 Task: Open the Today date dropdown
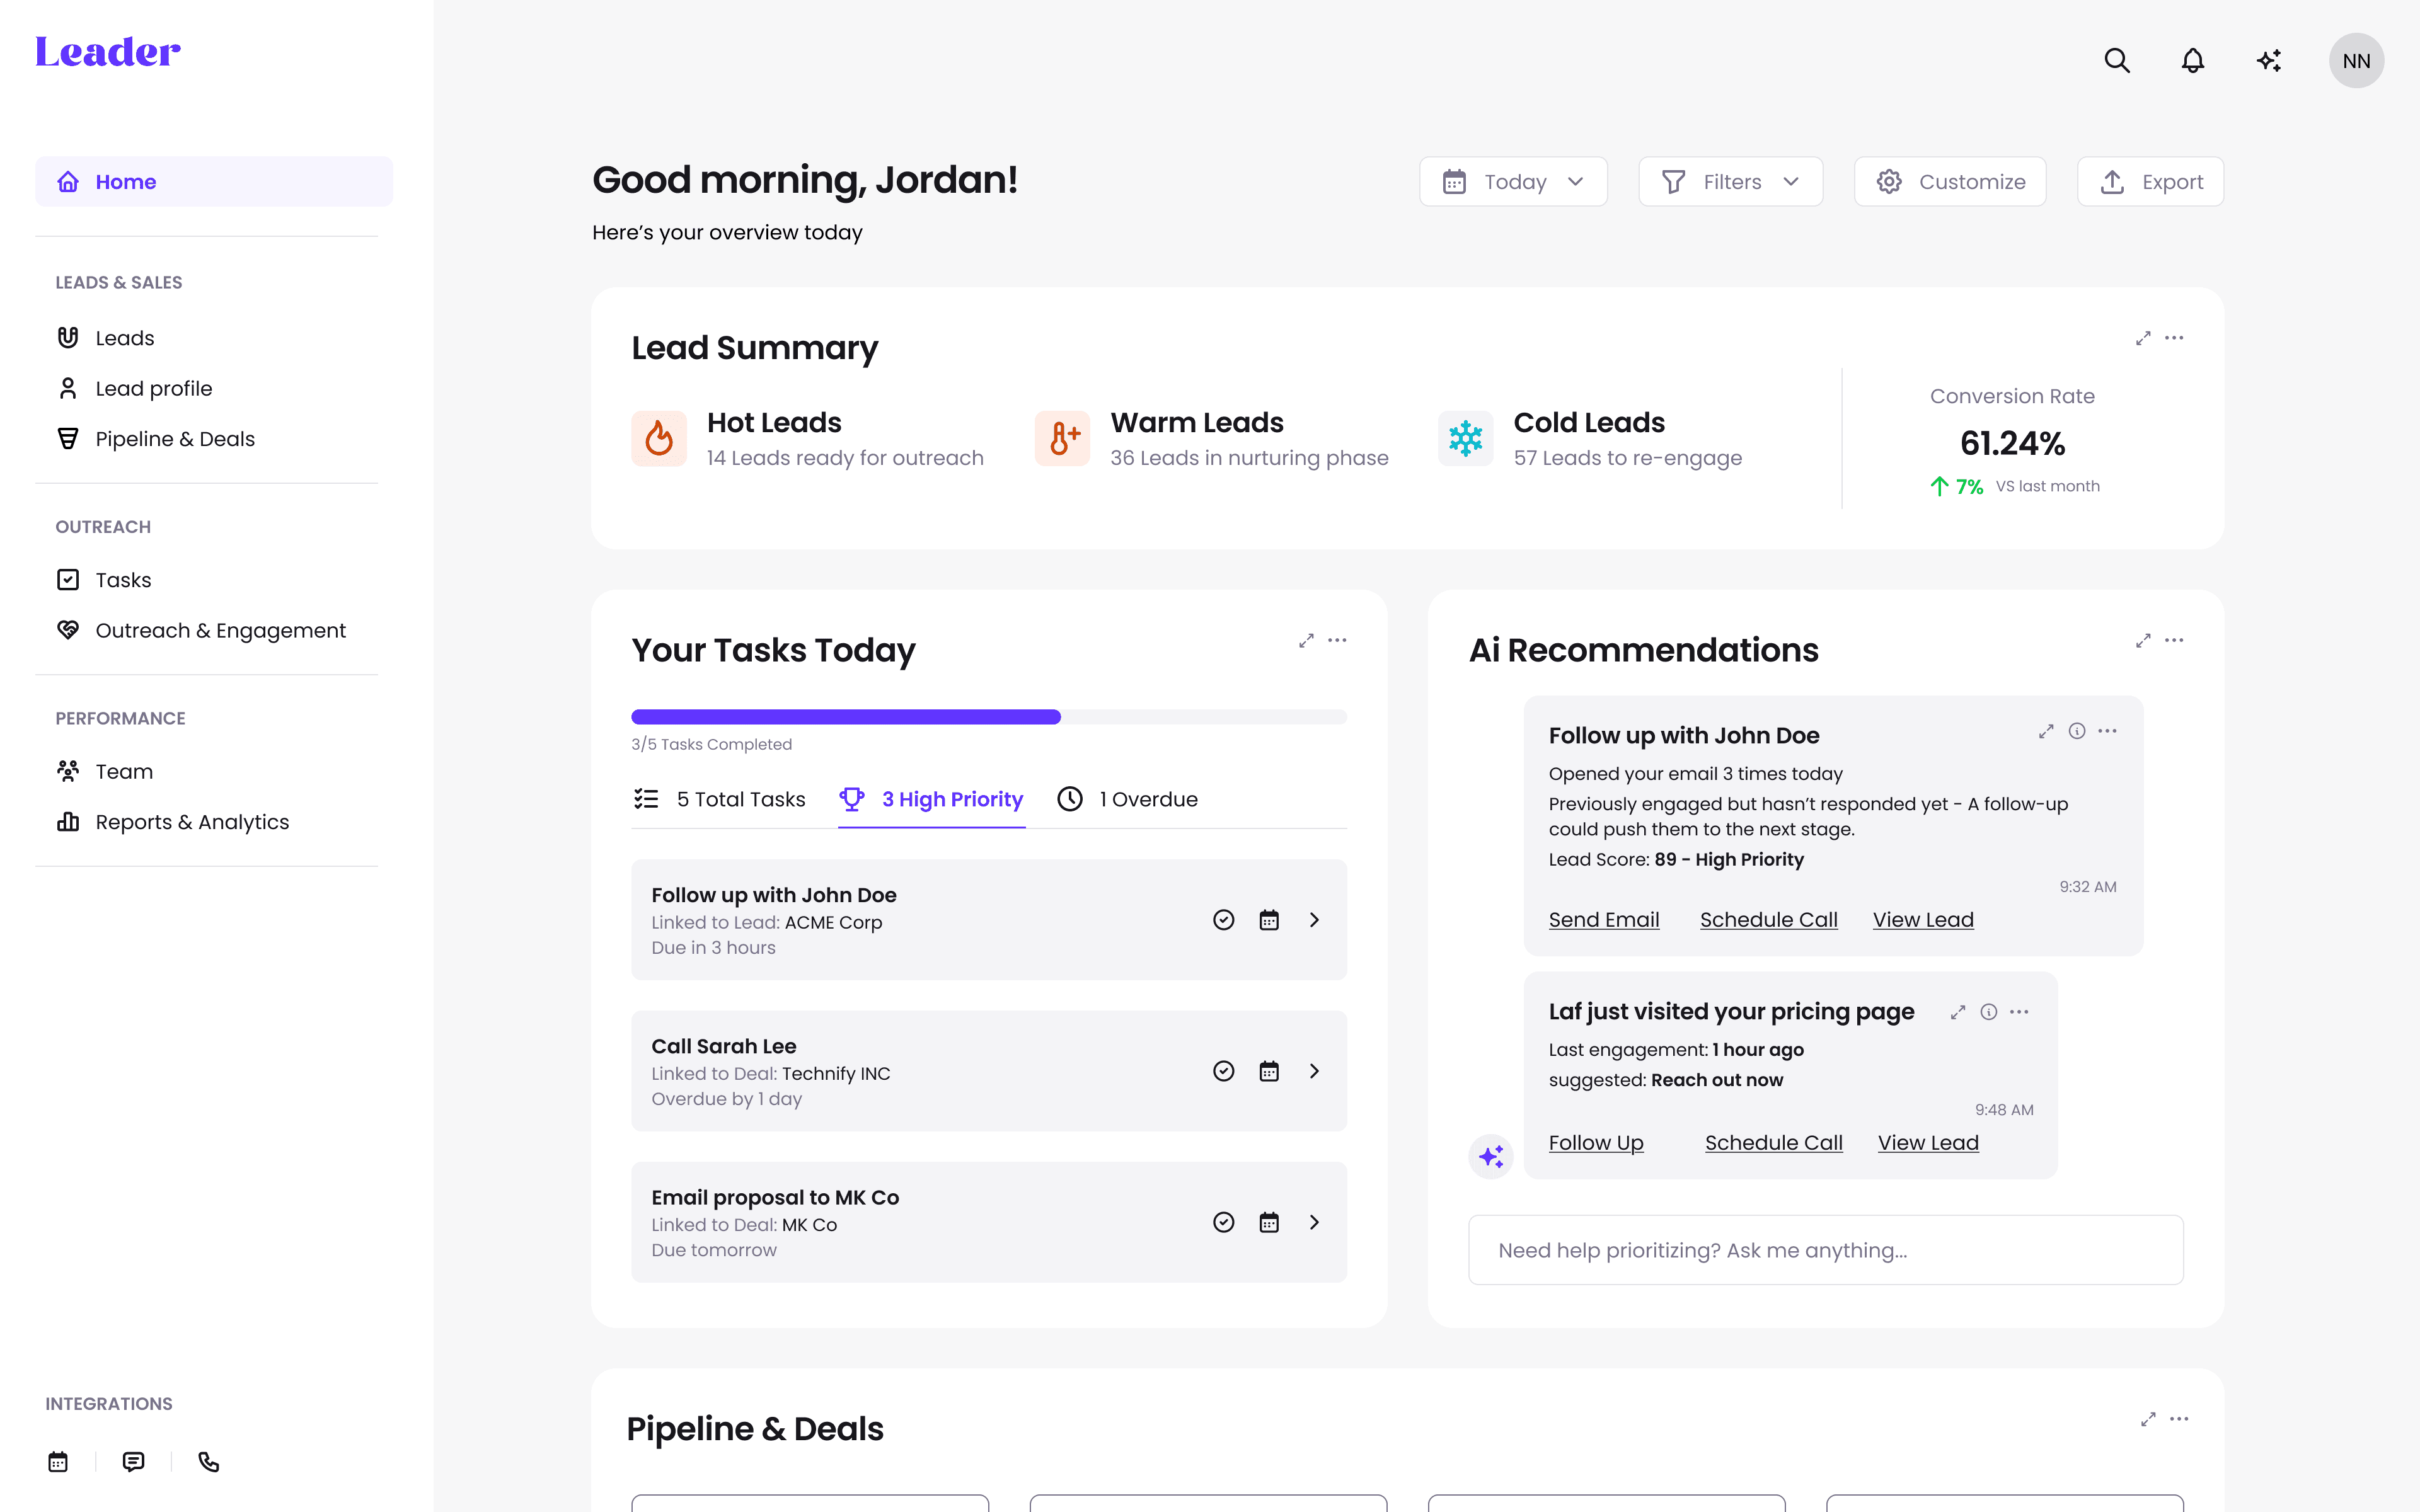(x=1513, y=182)
